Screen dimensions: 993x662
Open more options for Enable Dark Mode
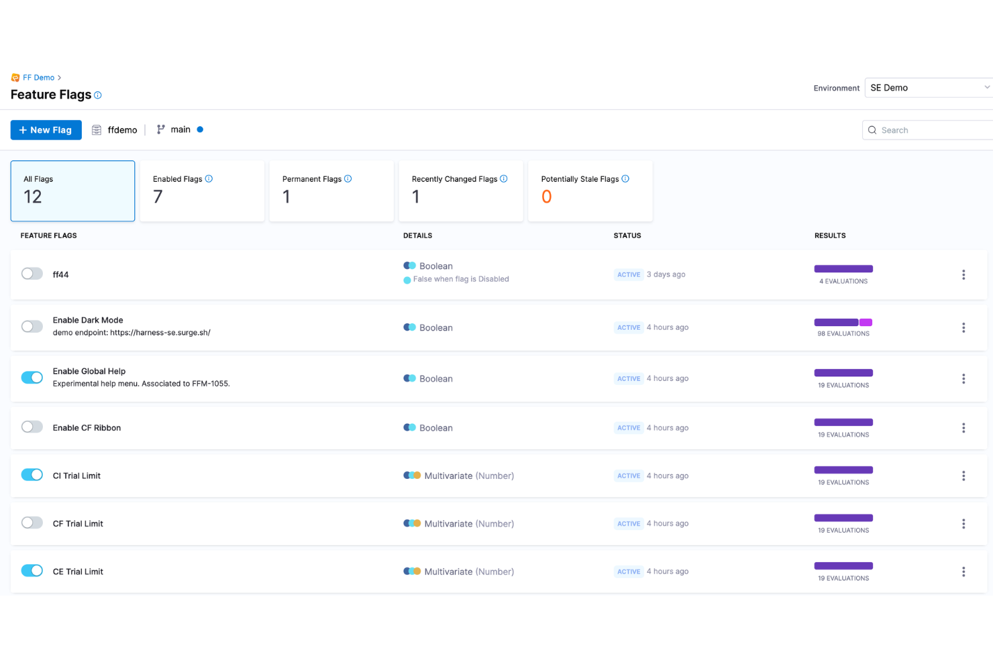tap(963, 328)
